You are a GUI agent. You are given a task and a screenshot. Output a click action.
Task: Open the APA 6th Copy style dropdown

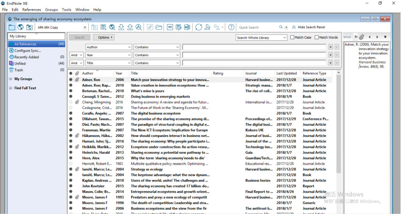(85, 28)
